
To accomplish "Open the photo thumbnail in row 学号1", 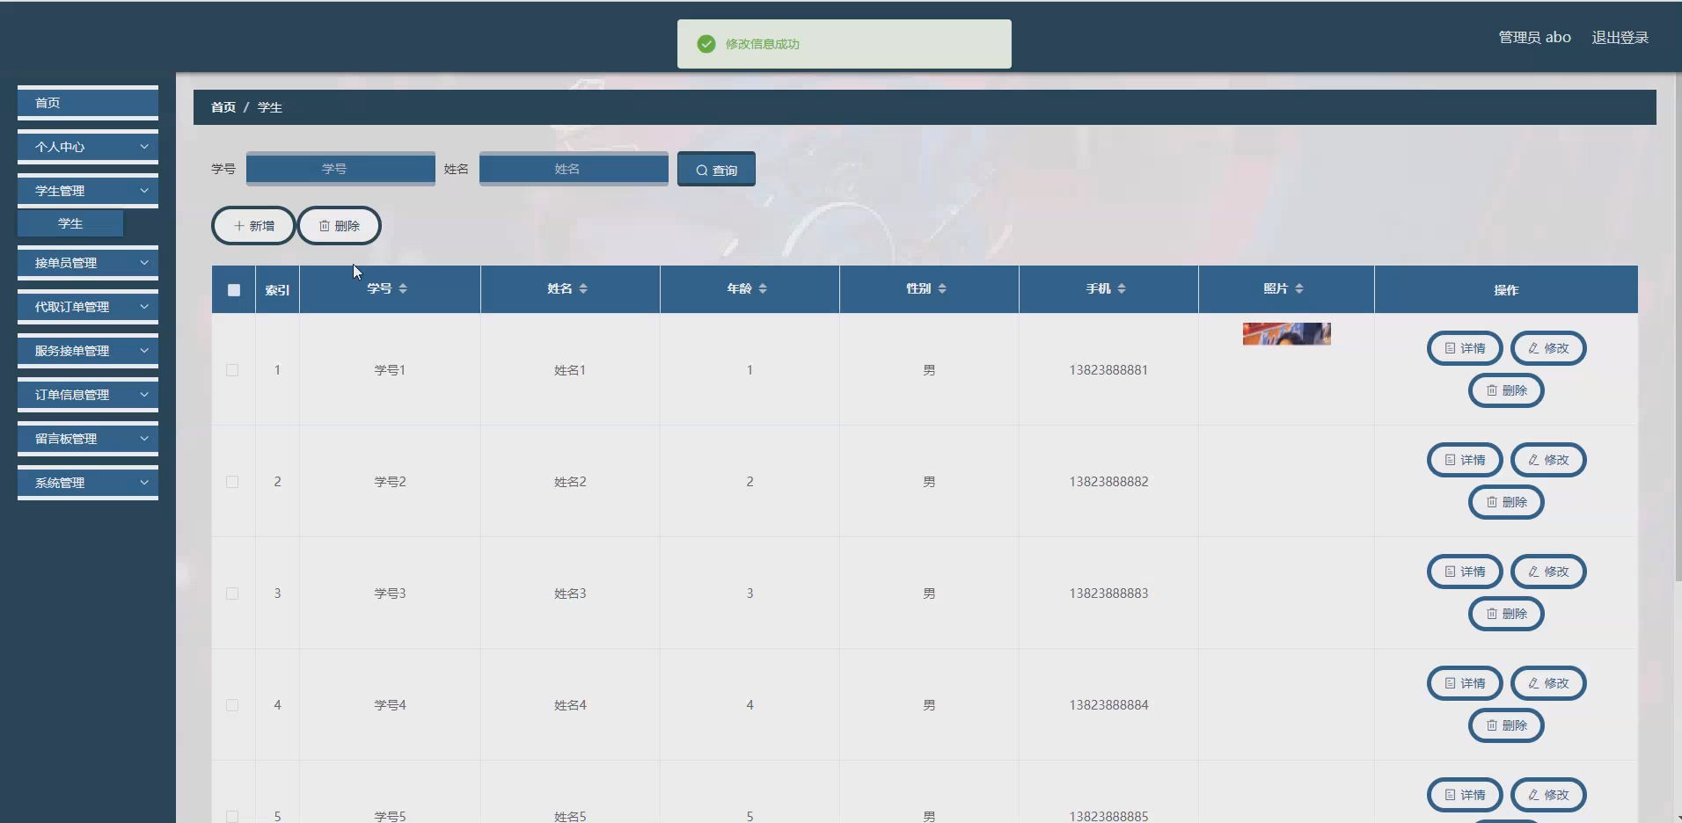I will tap(1286, 334).
